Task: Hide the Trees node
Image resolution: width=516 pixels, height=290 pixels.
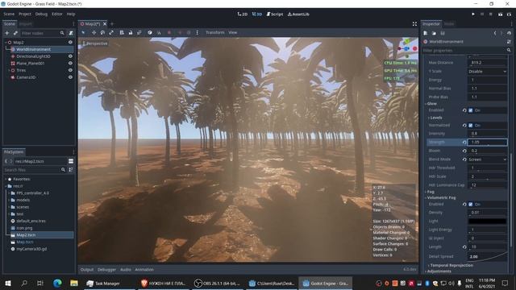Action: click(70, 70)
